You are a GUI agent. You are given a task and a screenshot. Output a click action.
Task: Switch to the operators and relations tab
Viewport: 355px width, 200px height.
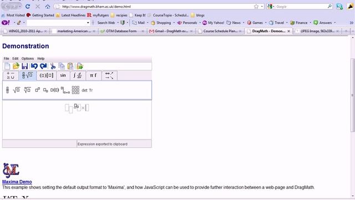pyautogui.click(x=11, y=76)
